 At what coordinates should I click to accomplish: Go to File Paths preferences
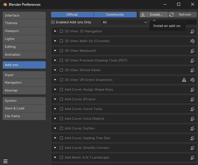[24, 116]
